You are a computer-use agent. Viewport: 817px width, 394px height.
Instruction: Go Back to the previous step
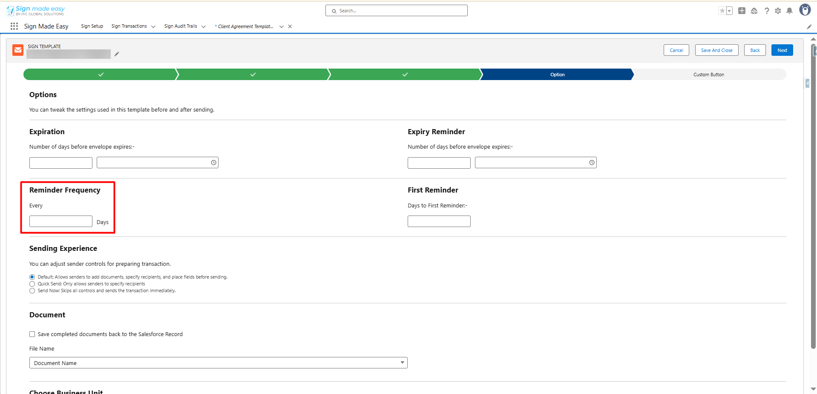tap(755, 50)
